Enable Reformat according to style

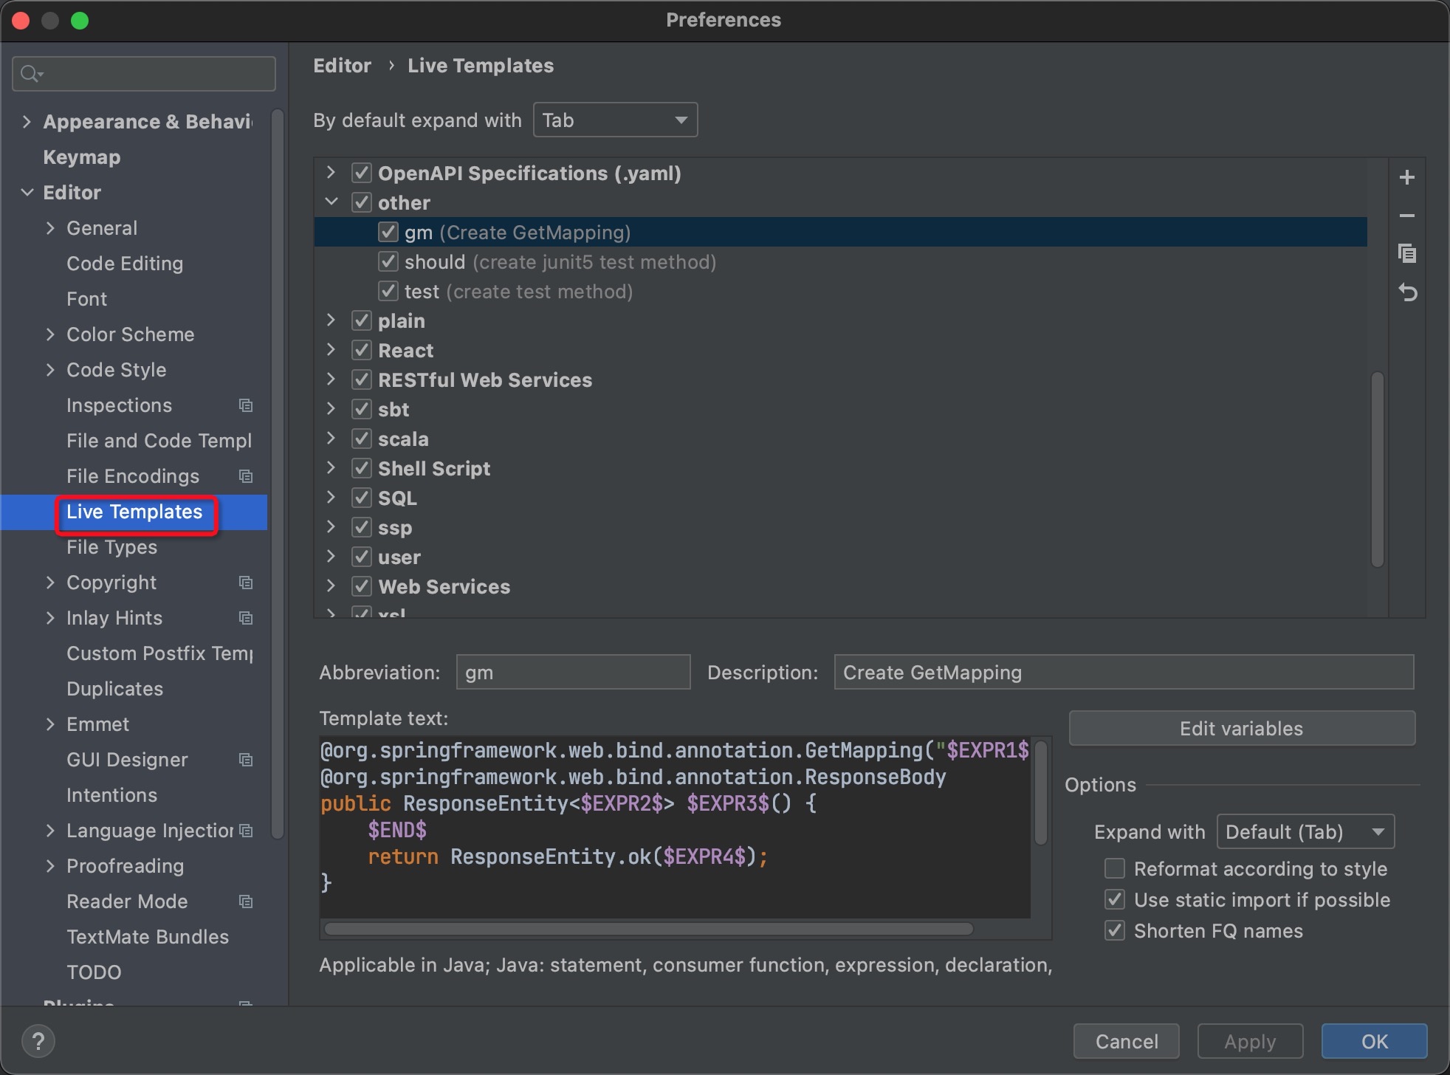pos(1115,868)
